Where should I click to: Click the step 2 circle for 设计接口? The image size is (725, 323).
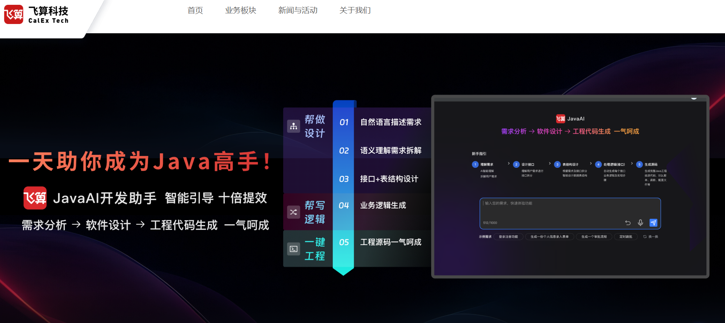(x=516, y=164)
